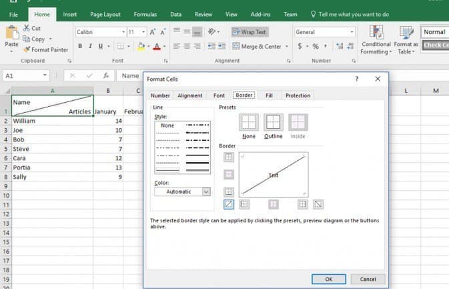
Task: Click the red Font Color A
Action: click(157, 46)
